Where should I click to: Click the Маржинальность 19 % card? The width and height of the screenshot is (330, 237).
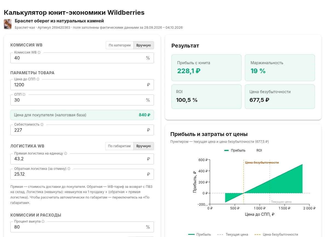280,68
